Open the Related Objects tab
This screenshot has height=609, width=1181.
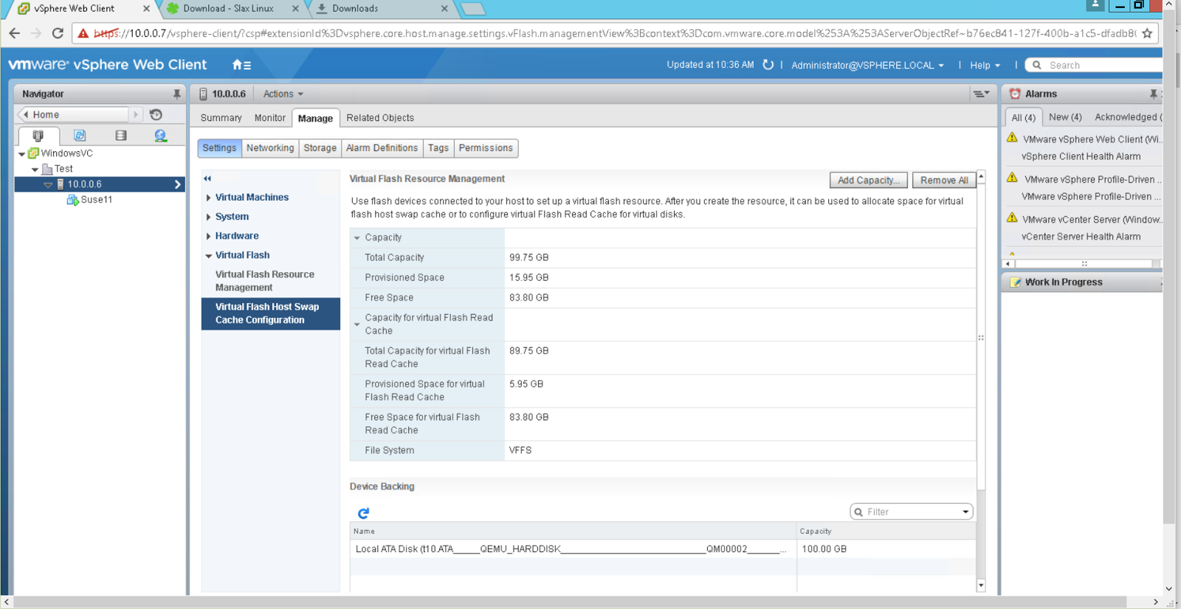click(380, 118)
